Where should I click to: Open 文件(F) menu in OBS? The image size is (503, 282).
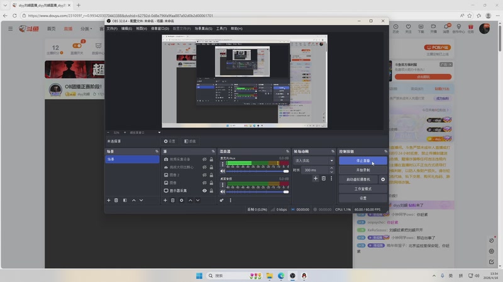112,28
